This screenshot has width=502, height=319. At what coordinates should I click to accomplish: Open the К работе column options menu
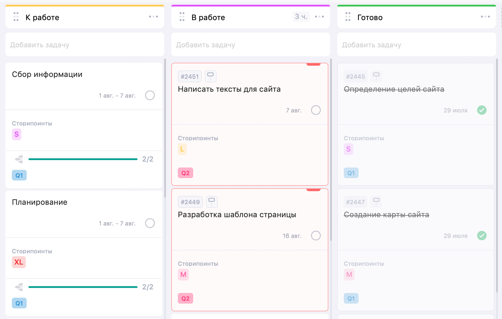[154, 17]
